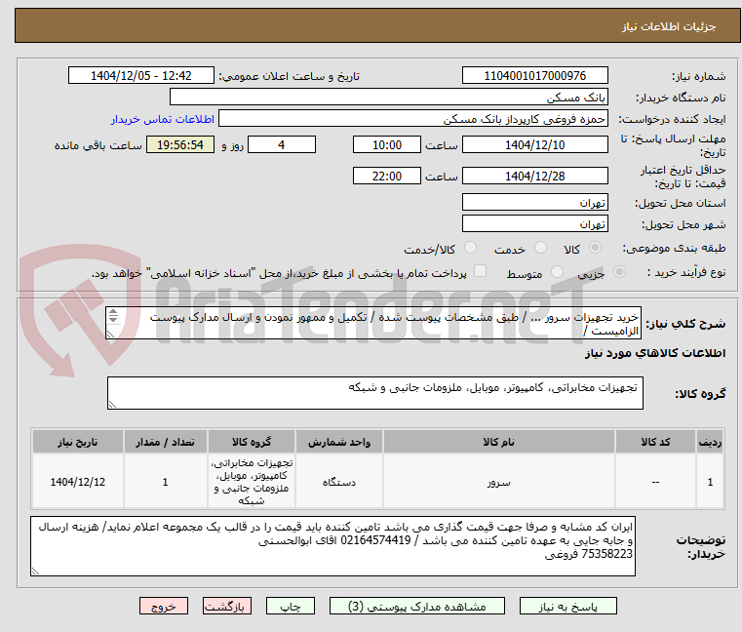Click the استان محل تحویل field تهران

tap(534, 203)
